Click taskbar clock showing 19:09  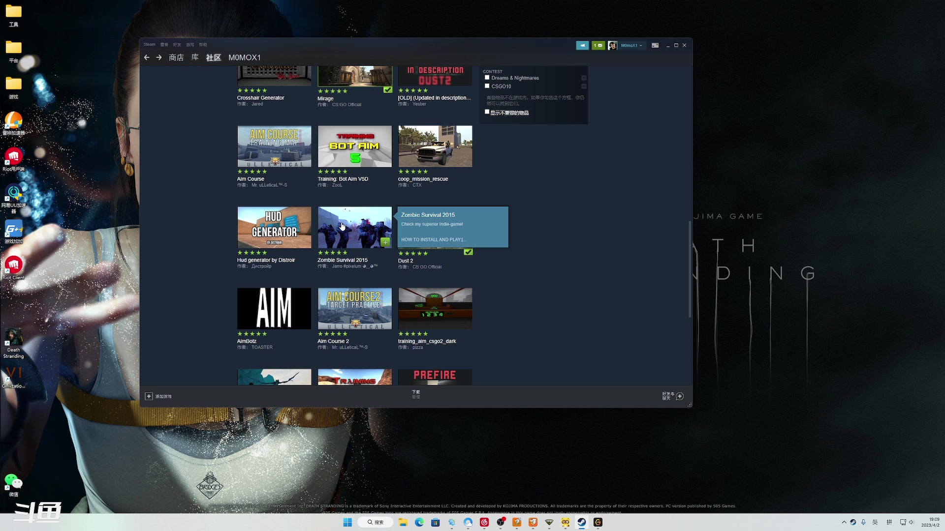point(930,522)
